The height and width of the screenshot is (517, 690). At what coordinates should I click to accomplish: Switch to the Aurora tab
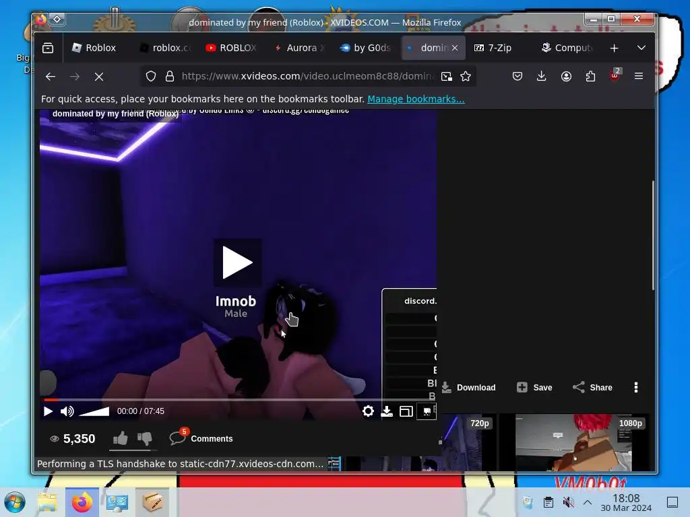pyautogui.click(x=299, y=48)
